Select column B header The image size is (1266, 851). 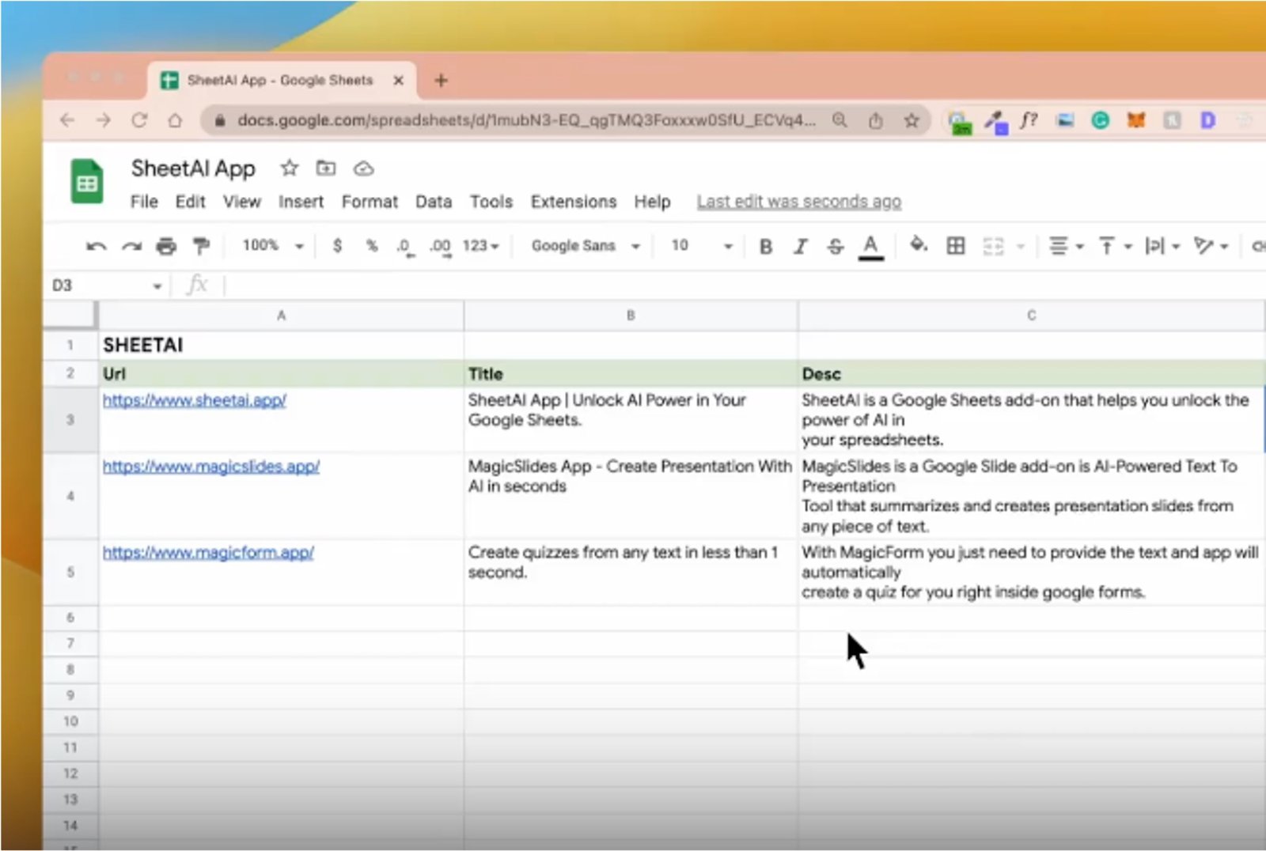point(631,316)
